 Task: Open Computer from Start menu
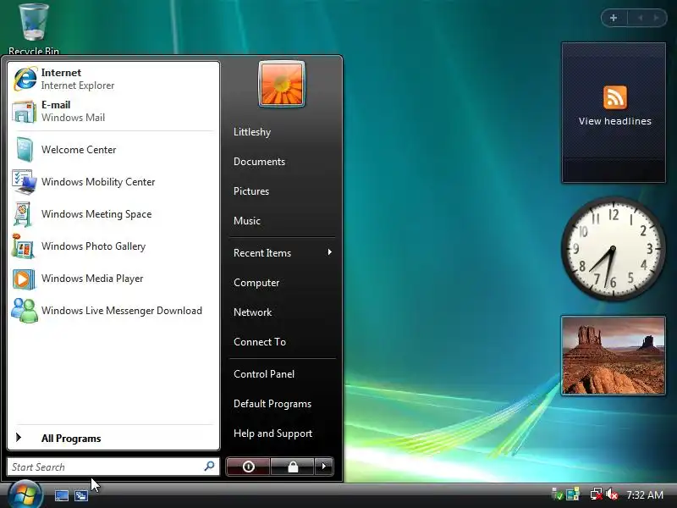256,283
